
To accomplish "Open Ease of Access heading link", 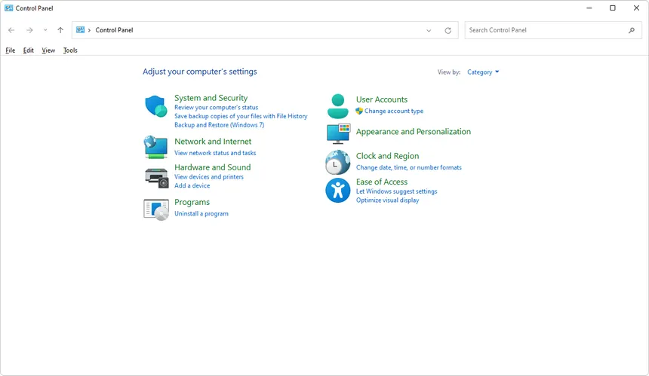I will click(382, 182).
